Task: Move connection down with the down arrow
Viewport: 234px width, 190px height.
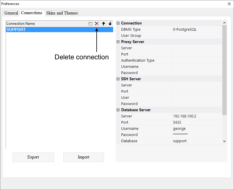Action: (110, 24)
